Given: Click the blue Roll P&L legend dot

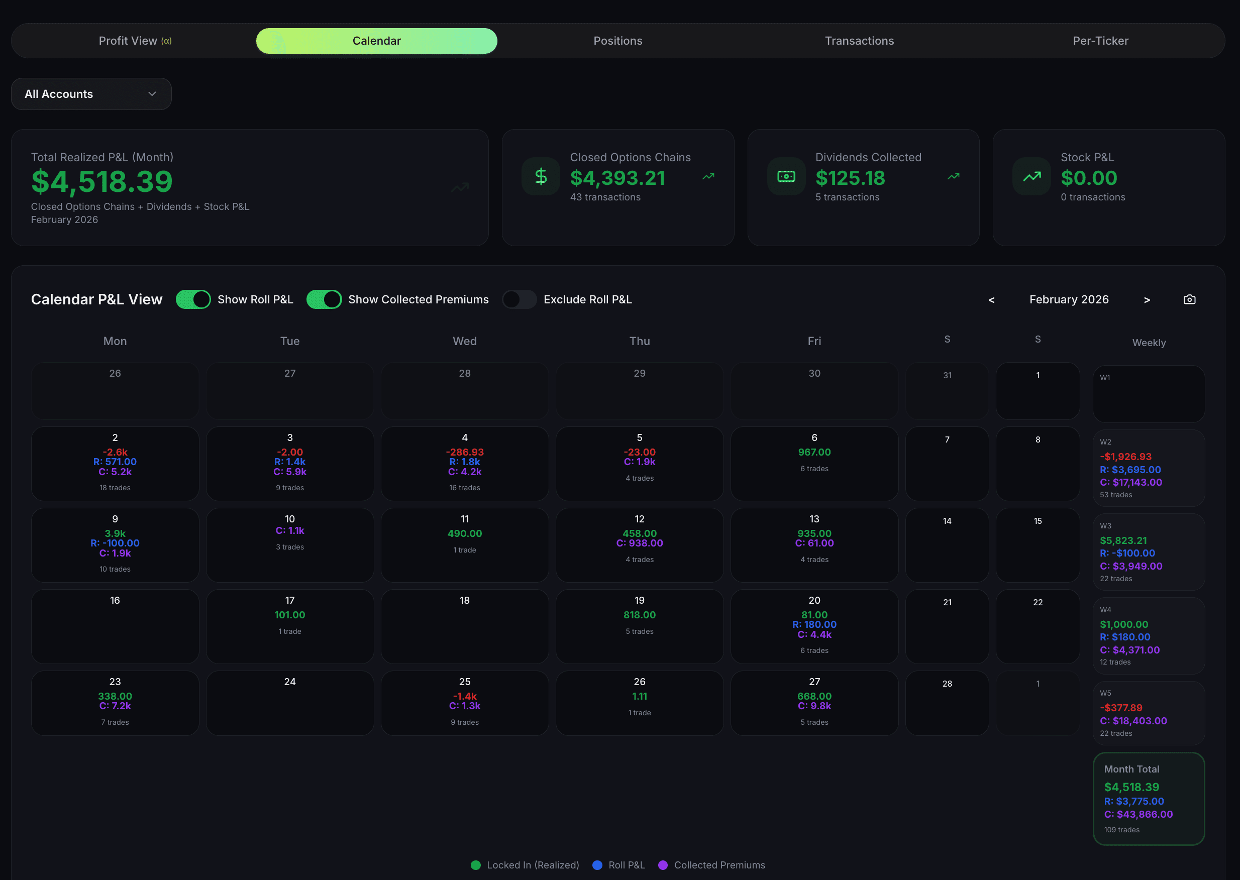Looking at the screenshot, I should [x=597, y=865].
